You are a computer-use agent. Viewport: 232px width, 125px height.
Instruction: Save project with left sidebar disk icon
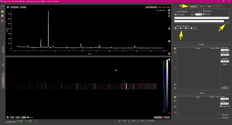pos(2,16)
